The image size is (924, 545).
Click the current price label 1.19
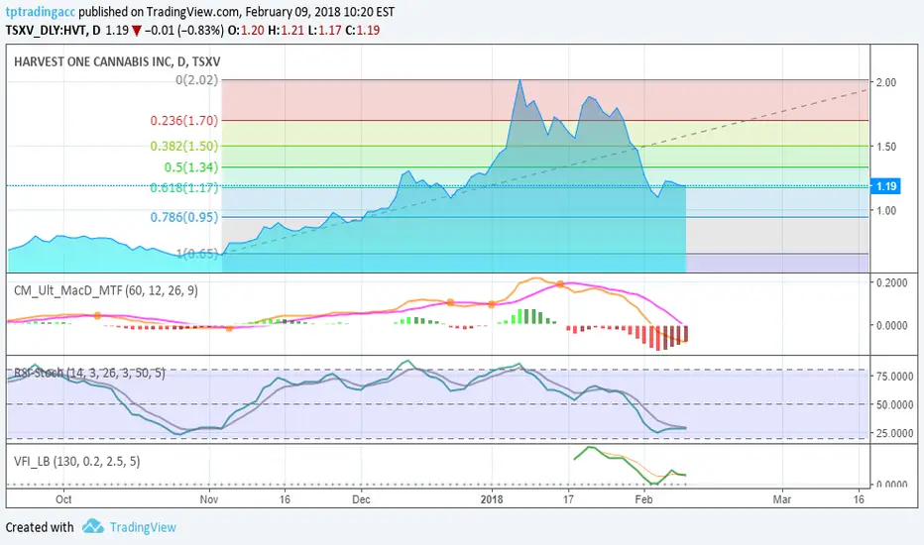tap(885, 186)
